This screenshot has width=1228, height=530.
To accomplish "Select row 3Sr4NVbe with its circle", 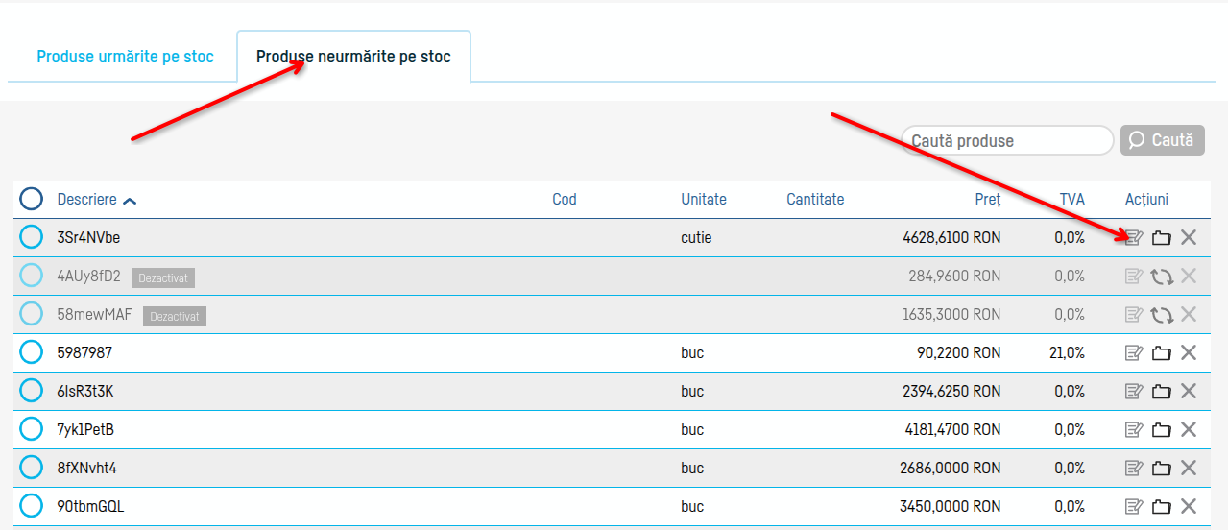I will (32, 237).
